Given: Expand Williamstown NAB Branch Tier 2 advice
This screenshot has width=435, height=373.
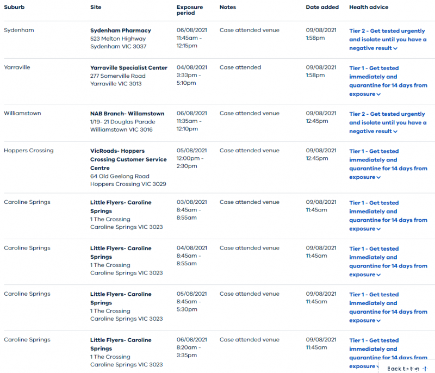Looking at the screenshot, I should 395,132.
